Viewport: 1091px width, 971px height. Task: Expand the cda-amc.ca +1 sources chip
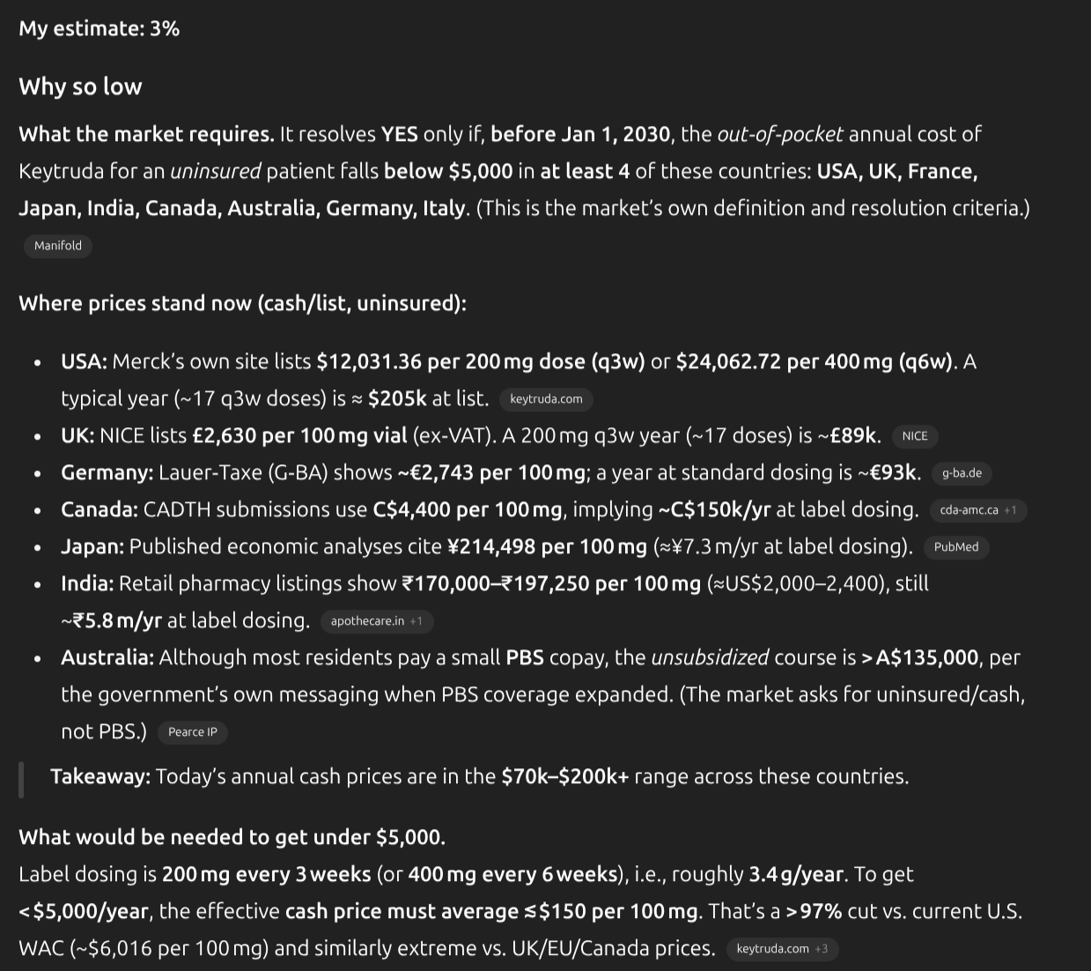[977, 510]
